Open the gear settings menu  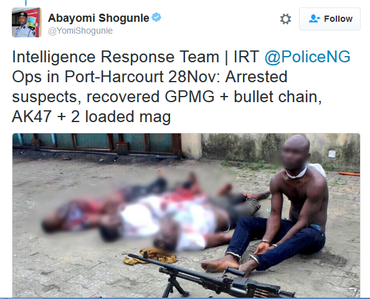coord(285,19)
